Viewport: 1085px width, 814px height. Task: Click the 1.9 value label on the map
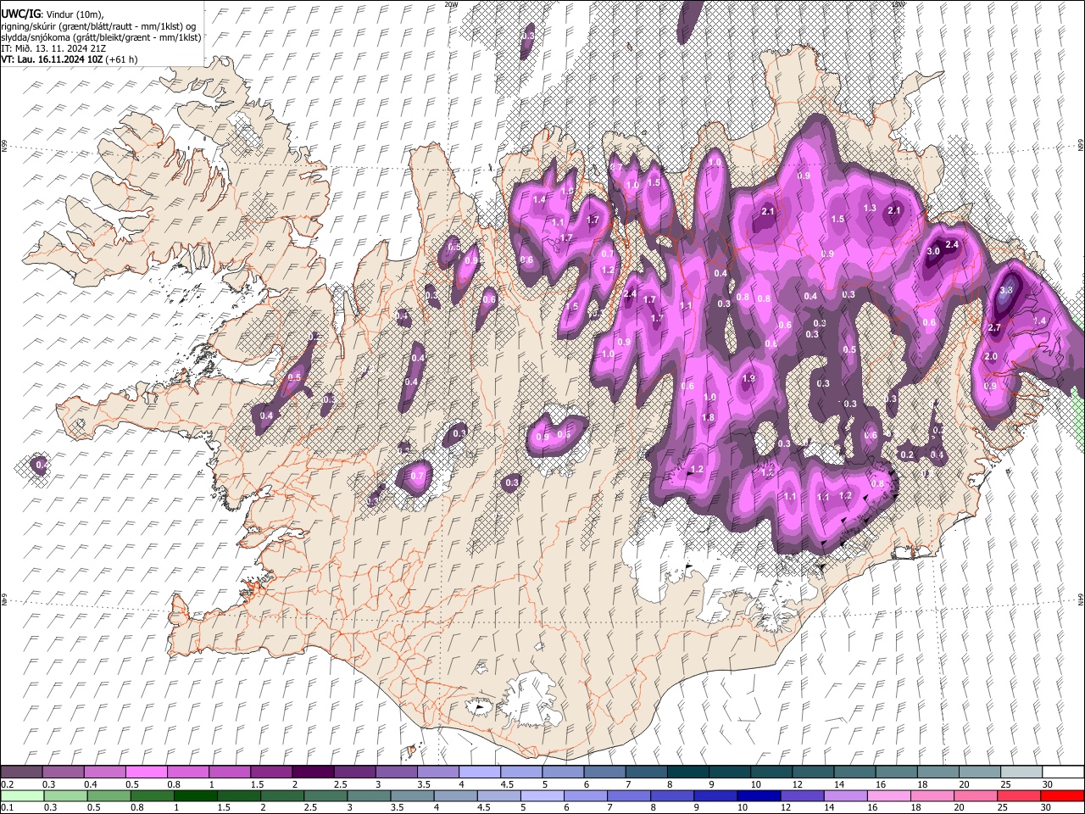(748, 379)
